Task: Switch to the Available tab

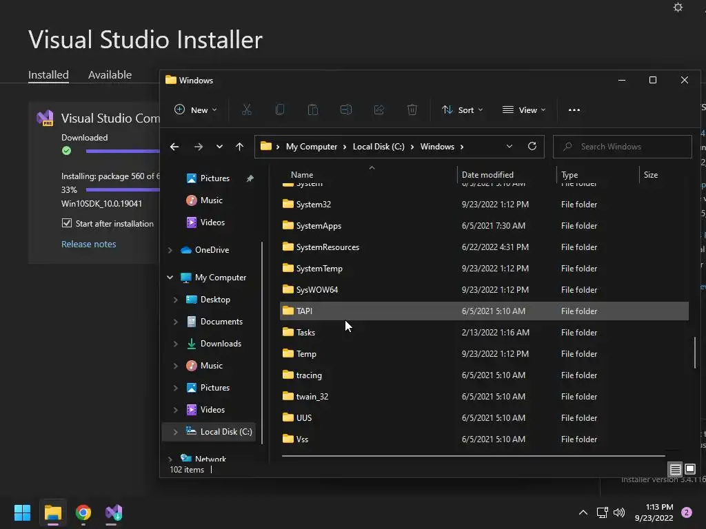Action: [110, 74]
